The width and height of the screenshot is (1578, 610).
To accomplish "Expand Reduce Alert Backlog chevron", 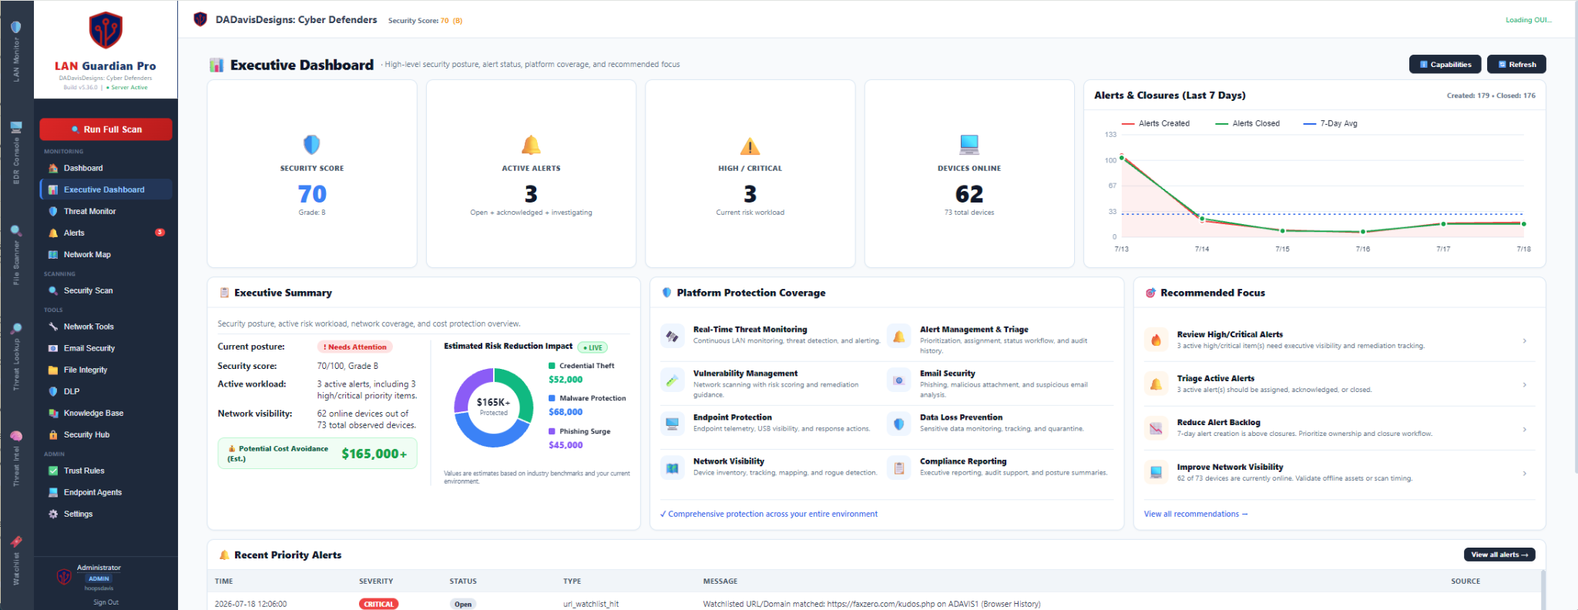I will (1525, 429).
